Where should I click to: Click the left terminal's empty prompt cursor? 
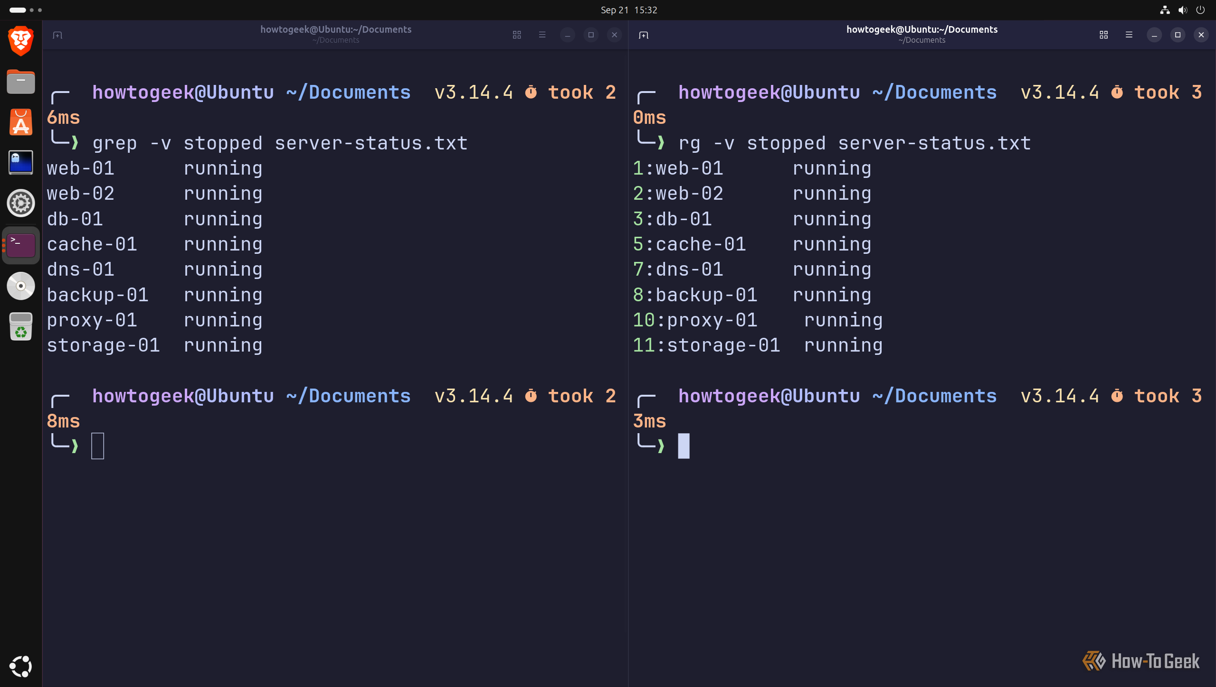pos(97,446)
